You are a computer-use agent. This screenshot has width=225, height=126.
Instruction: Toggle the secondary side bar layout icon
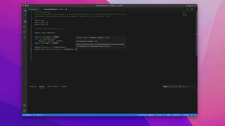tap(192, 6)
